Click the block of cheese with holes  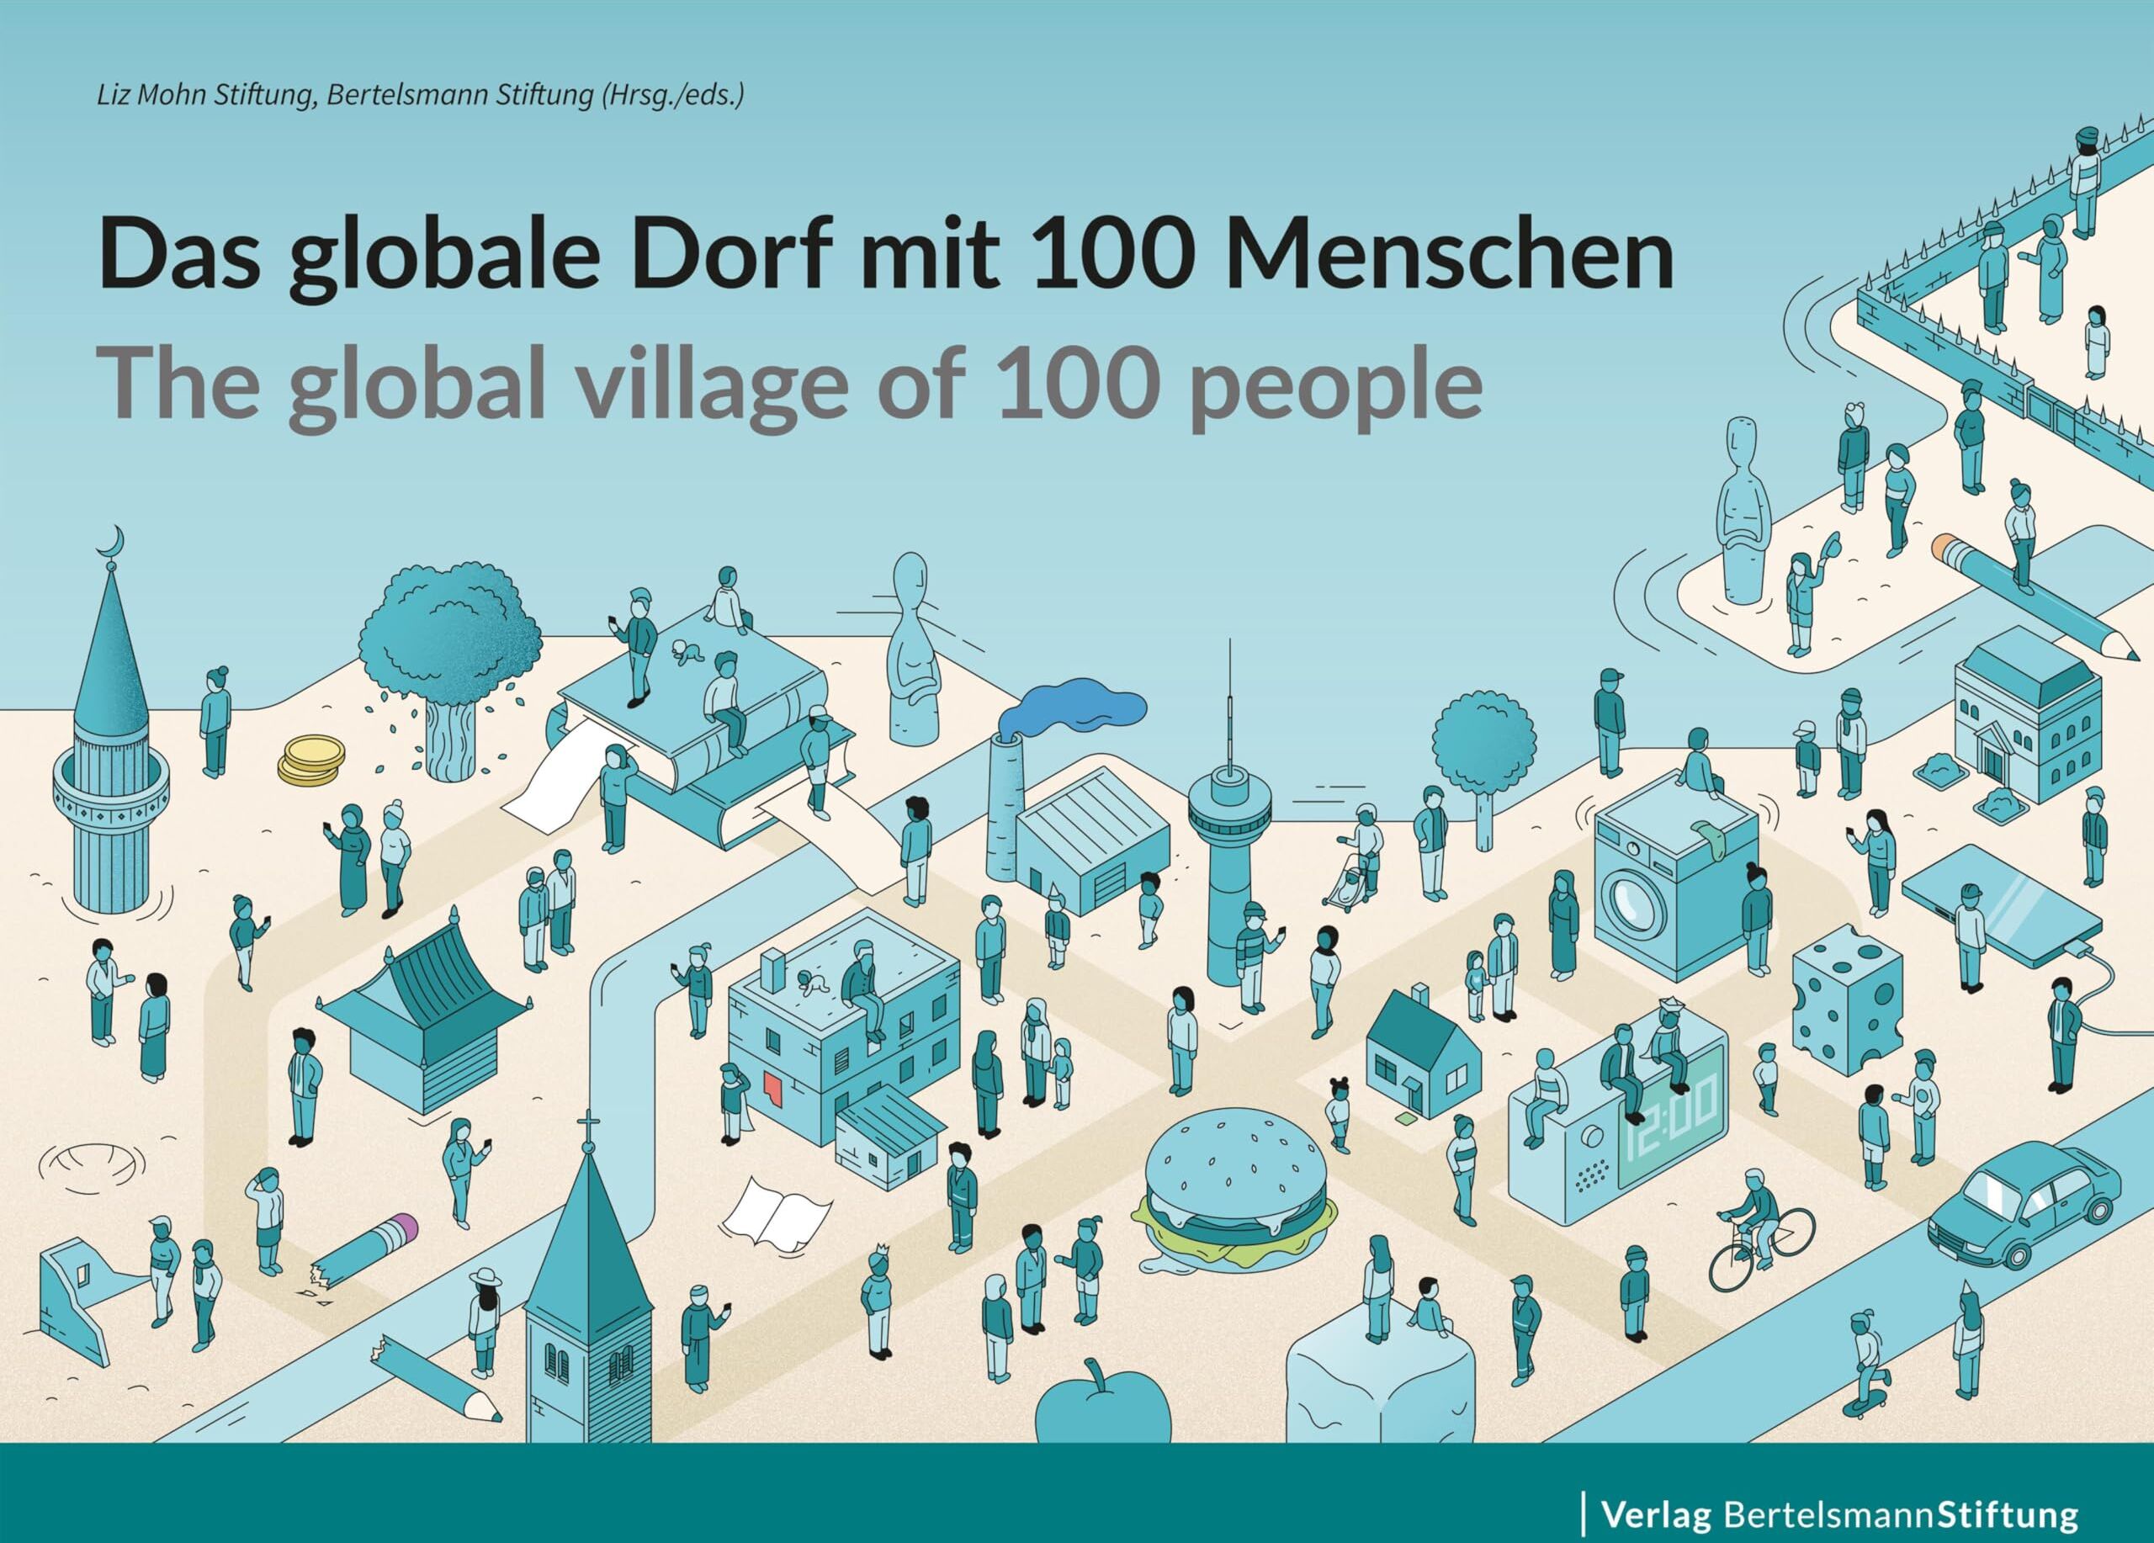click(x=1847, y=1000)
